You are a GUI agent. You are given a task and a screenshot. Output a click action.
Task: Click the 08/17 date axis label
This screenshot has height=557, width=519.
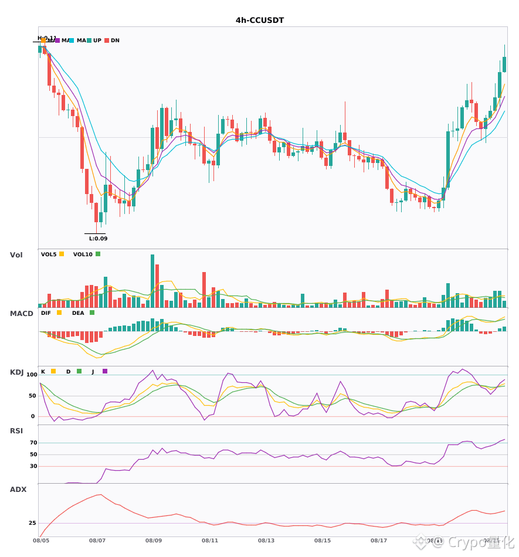[x=379, y=541]
